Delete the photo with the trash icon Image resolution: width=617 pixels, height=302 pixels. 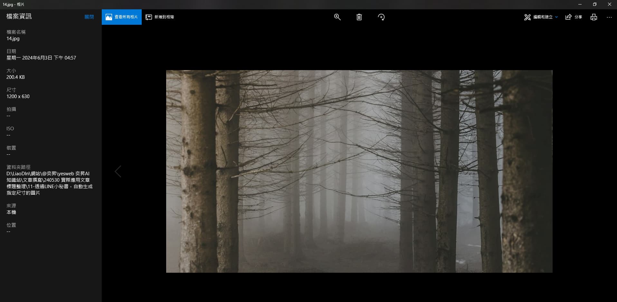coord(359,17)
